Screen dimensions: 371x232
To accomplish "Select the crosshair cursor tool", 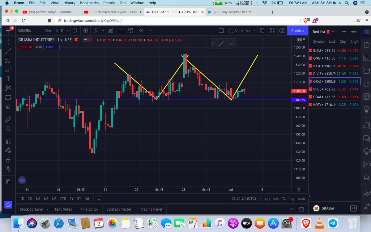I will [x=8, y=41].
